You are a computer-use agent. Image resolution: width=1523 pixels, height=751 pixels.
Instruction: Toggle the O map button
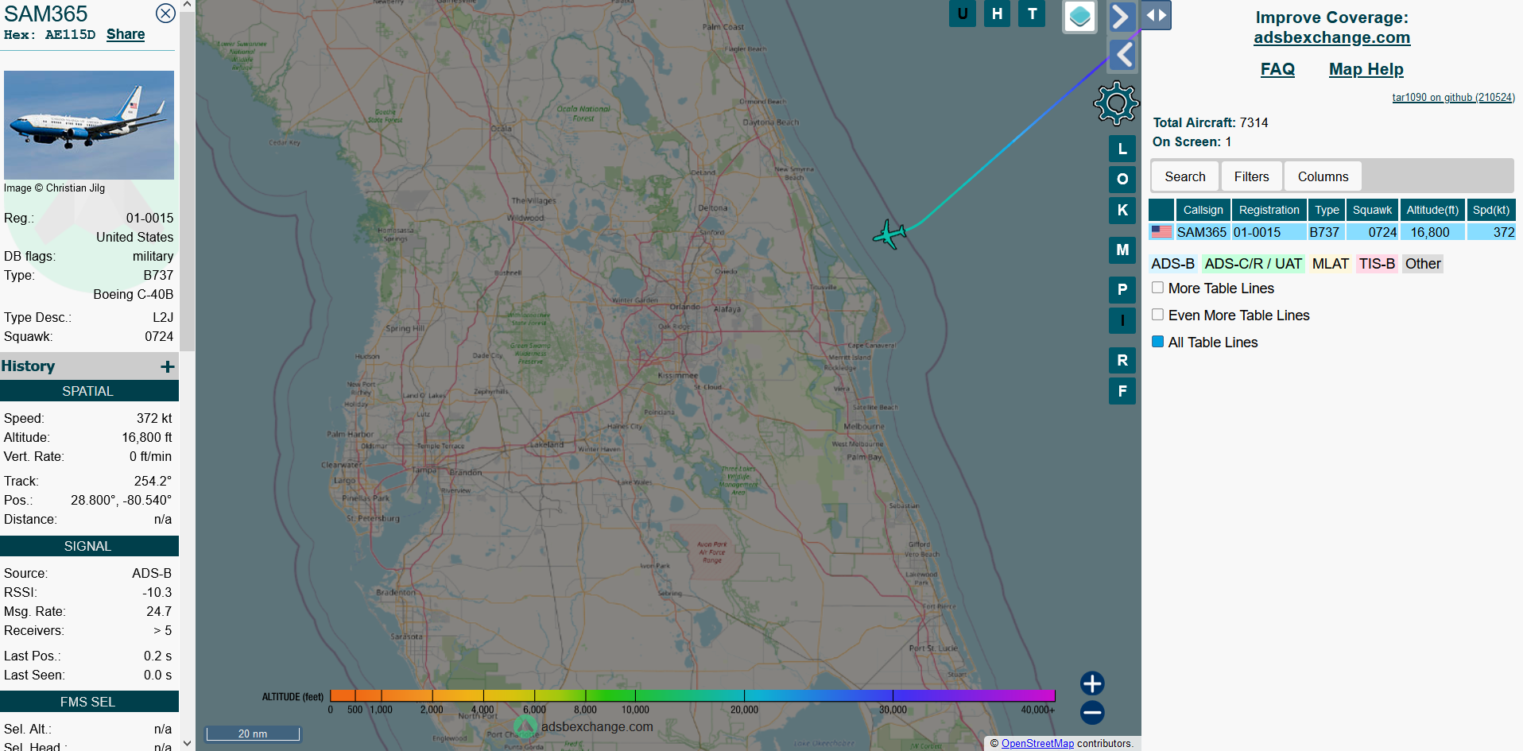1122,179
